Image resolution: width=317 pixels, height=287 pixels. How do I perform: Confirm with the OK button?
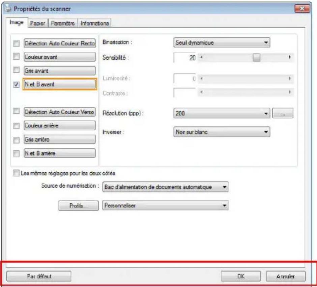tap(241, 276)
